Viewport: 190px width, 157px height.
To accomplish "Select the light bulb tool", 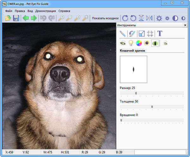I will pyautogui.click(x=130, y=43).
